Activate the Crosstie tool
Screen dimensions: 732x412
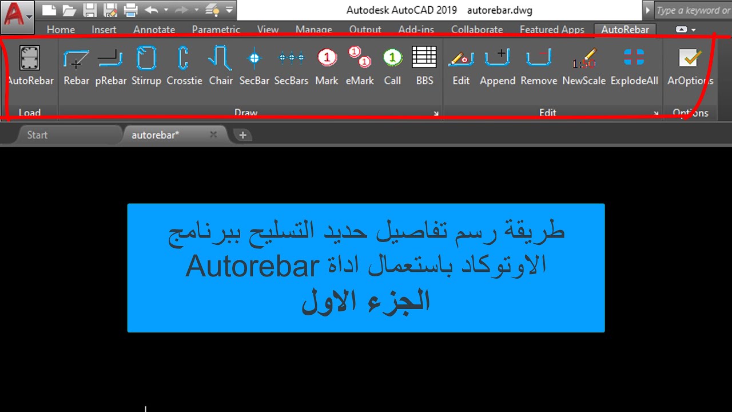point(184,66)
